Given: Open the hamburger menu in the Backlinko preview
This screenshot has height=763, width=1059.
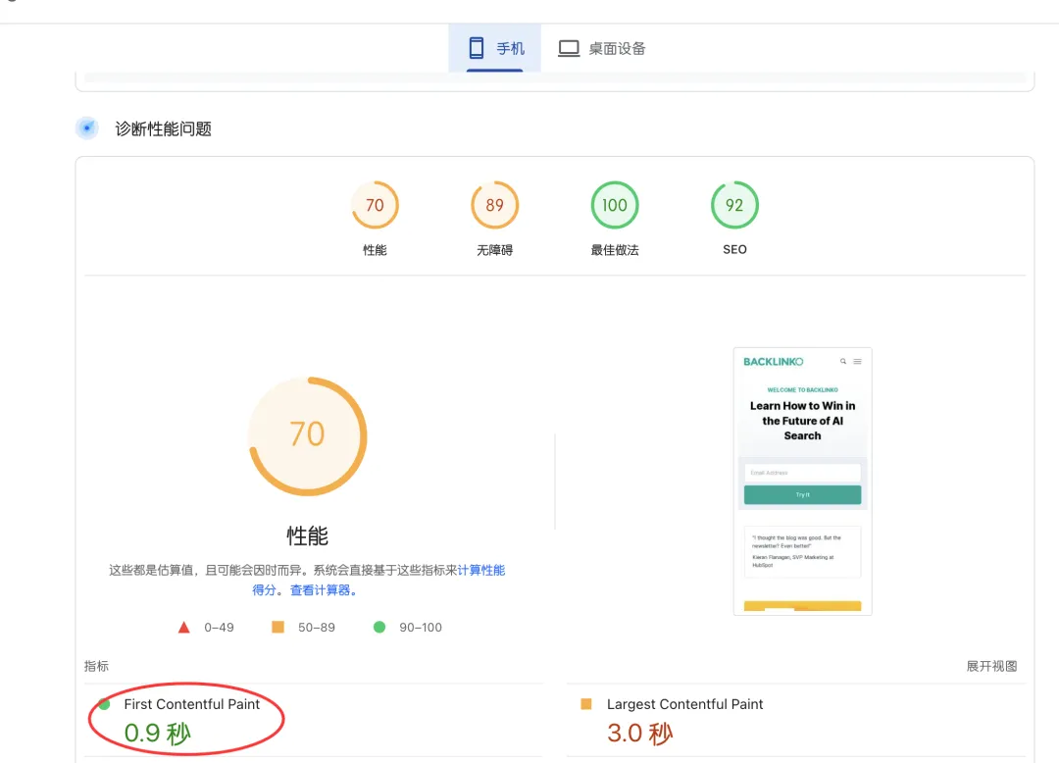Looking at the screenshot, I should tap(857, 362).
